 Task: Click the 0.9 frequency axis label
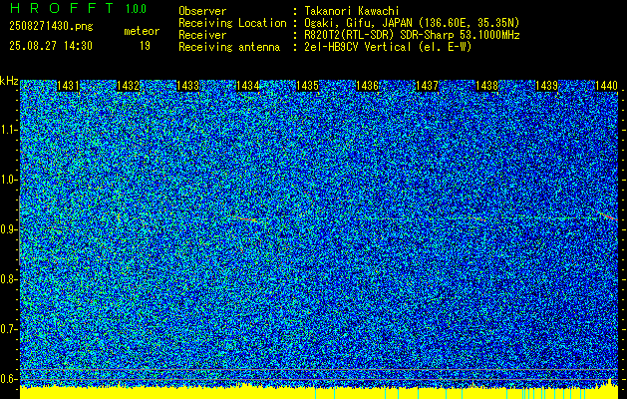[8, 229]
